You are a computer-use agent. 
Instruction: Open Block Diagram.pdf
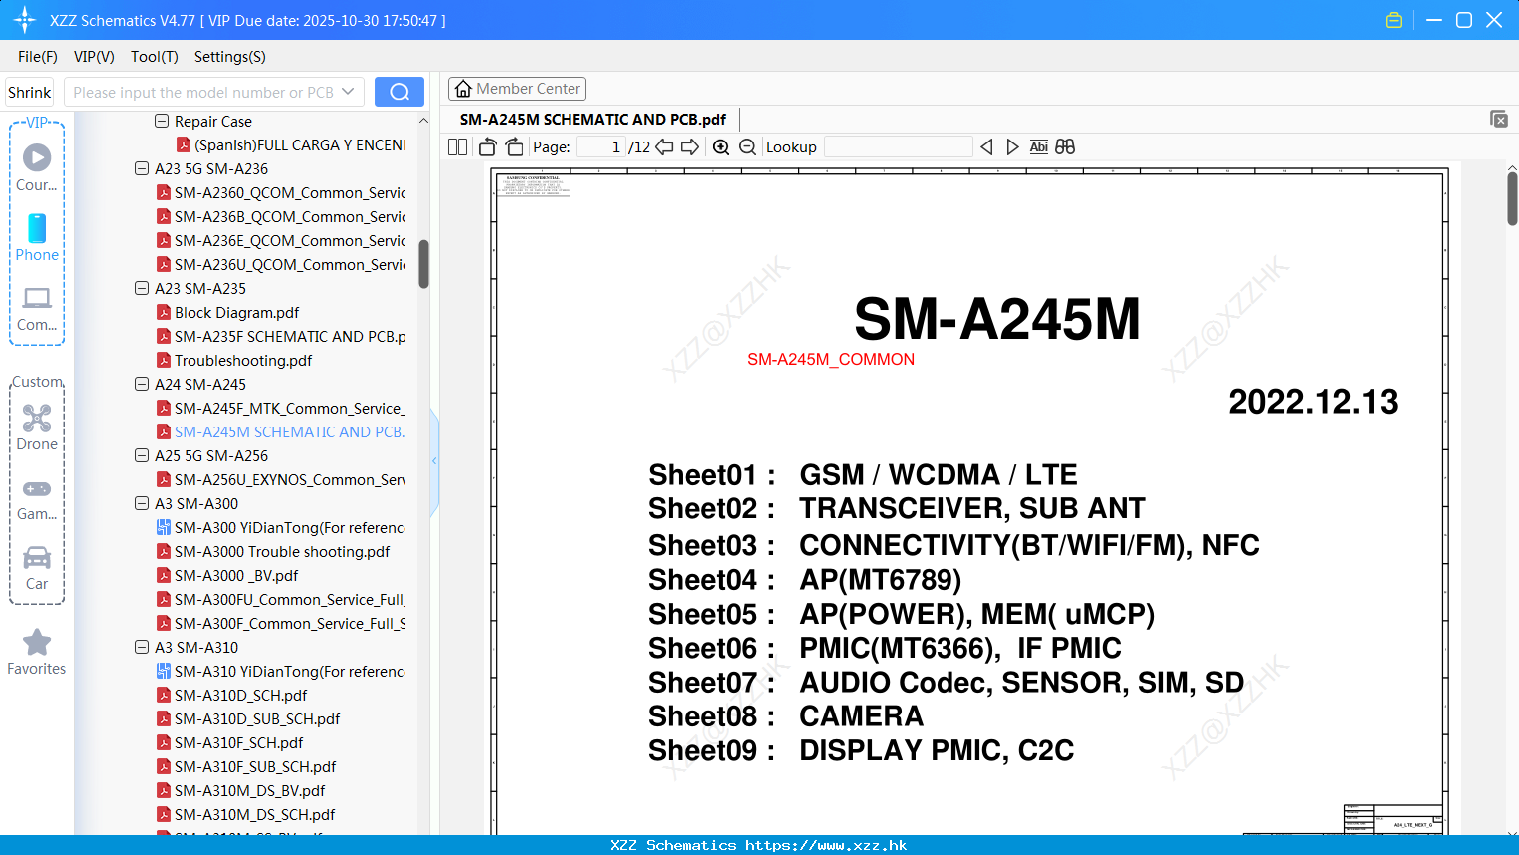(x=228, y=312)
